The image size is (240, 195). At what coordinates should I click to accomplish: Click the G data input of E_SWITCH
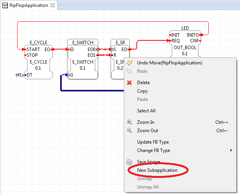(71, 75)
